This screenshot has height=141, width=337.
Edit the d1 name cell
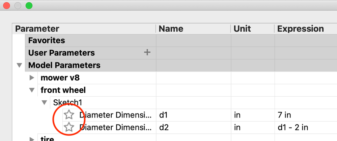[x=194, y=115]
